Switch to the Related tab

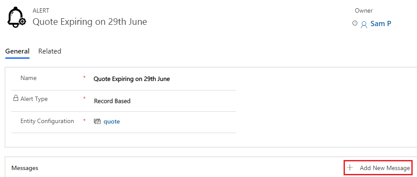pyautogui.click(x=50, y=51)
